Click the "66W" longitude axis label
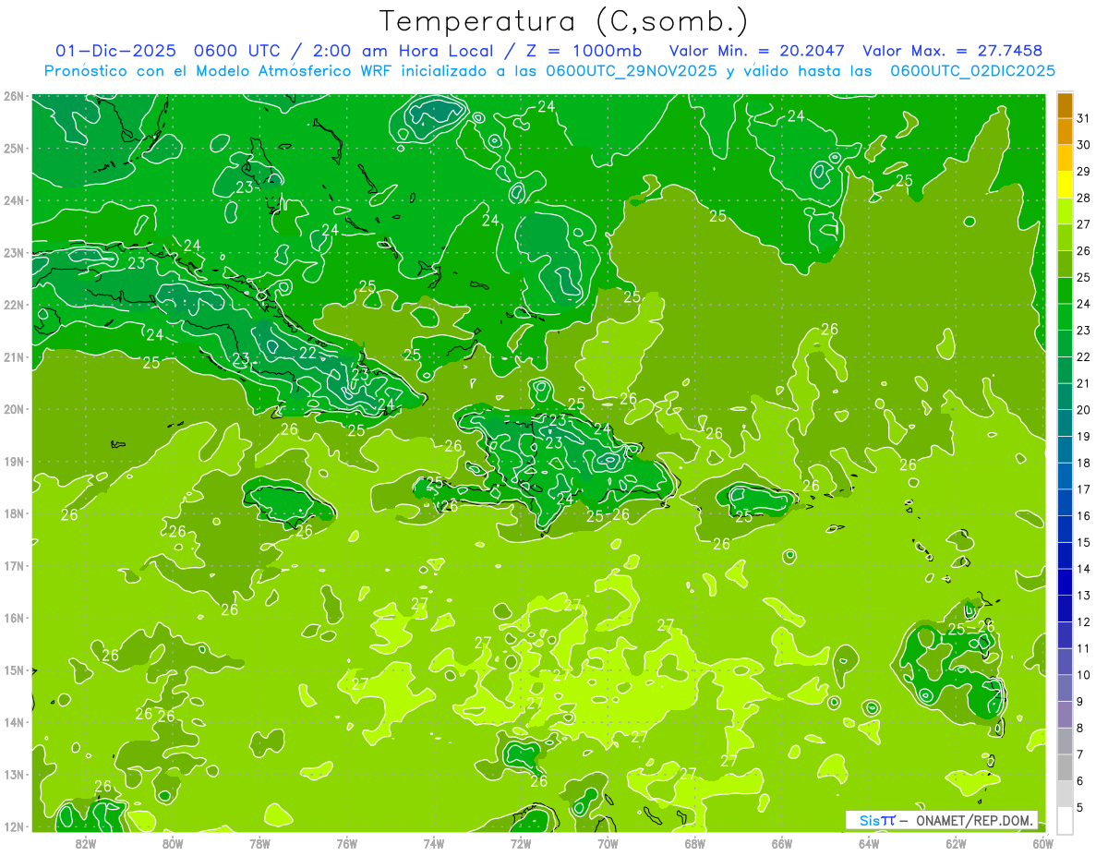 coord(781,843)
